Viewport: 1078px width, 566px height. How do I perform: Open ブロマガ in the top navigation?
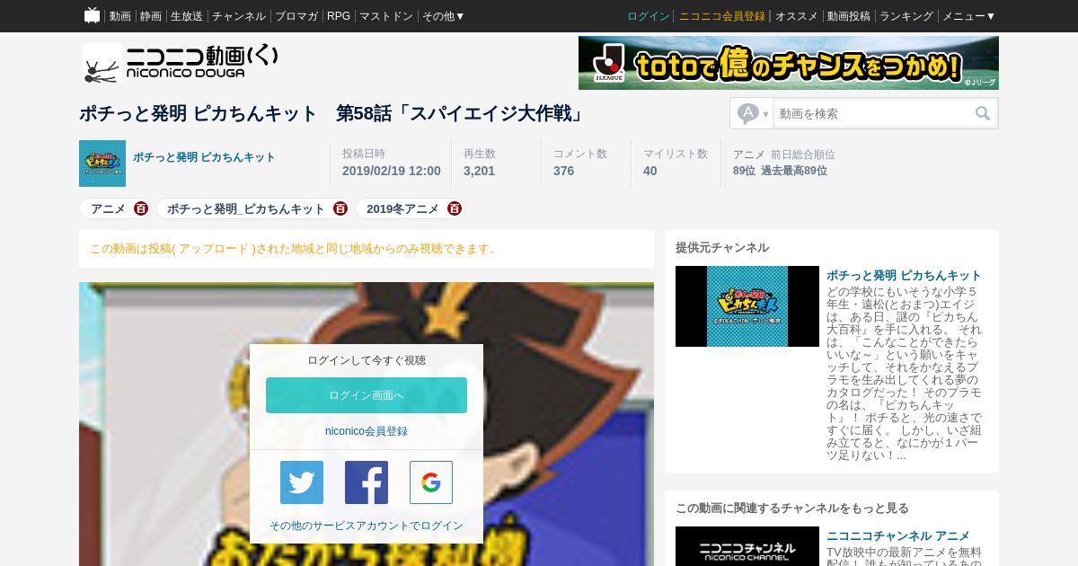pyautogui.click(x=296, y=16)
